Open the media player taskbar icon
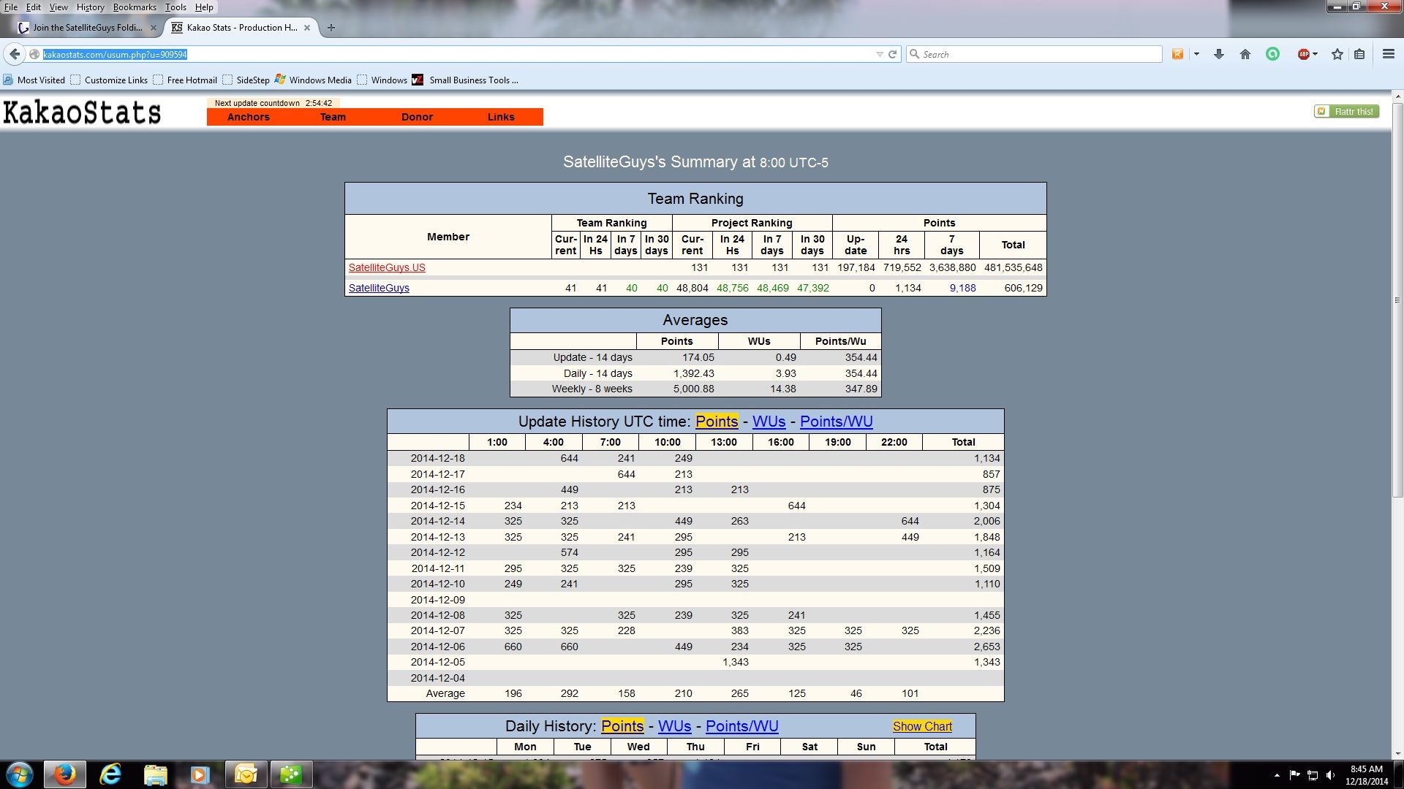This screenshot has height=789, width=1404. point(200,774)
